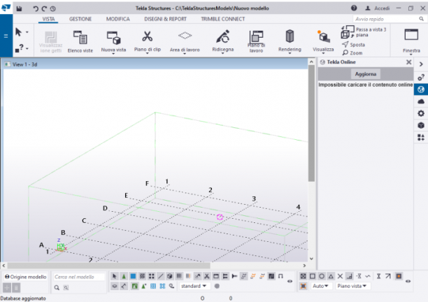This screenshot has height=302, width=428.
Task: Click the Undo arrow icon
Action: tap(36, 8)
